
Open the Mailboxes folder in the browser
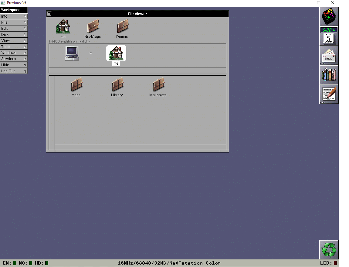pyautogui.click(x=158, y=84)
